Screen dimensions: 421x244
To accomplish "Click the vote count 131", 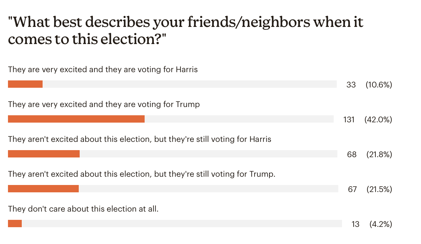I will [x=349, y=120].
